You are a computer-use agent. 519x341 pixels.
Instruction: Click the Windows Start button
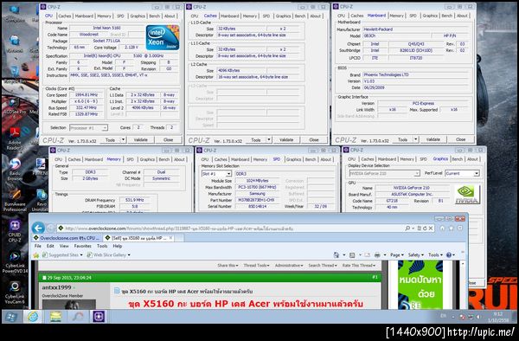(x=11, y=317)
